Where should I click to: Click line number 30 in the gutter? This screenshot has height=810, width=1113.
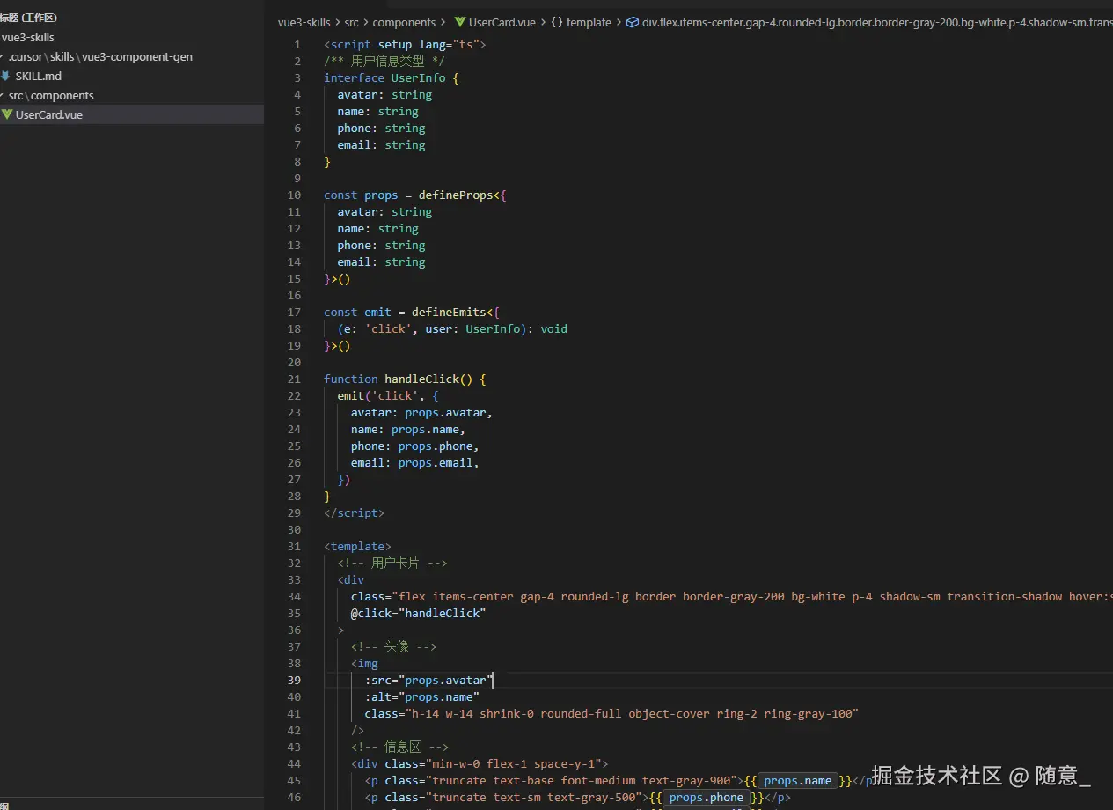click(x=294, y=529)
